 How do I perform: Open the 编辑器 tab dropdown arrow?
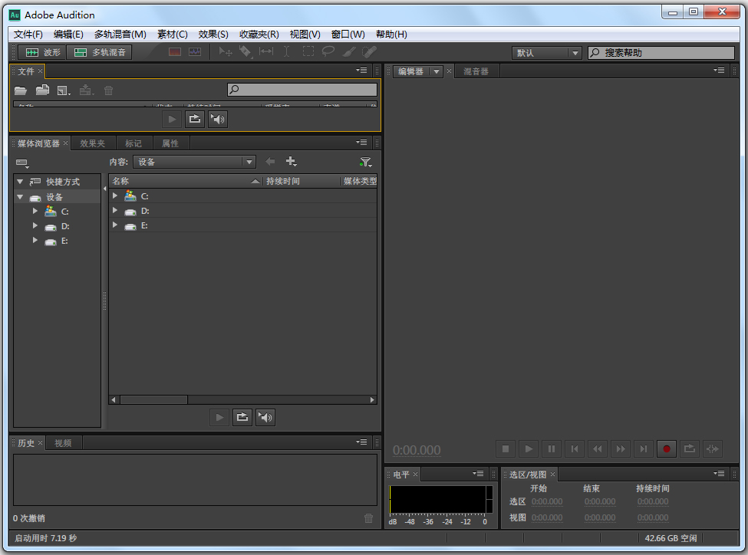[436, 71]
